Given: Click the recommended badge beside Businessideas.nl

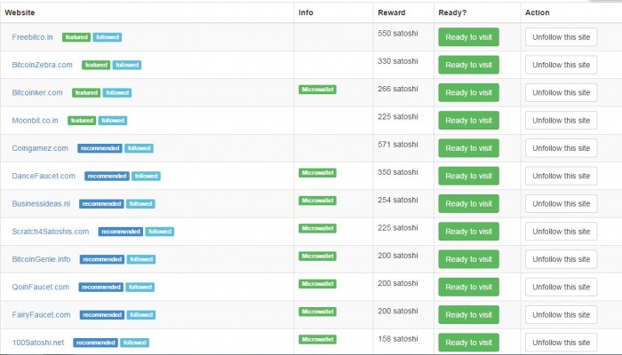Looking at the screenshot, I should click(101, 204).
